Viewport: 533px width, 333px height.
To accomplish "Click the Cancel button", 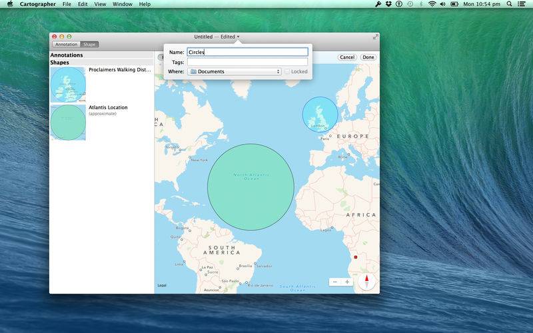I will click(x=347, y=57).
